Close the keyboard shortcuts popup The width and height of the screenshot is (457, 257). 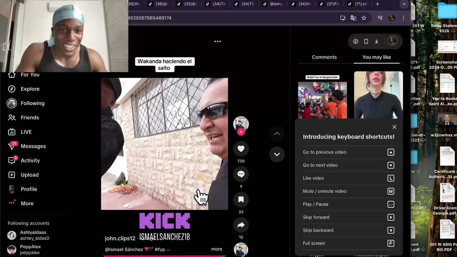tap(395, 127)
